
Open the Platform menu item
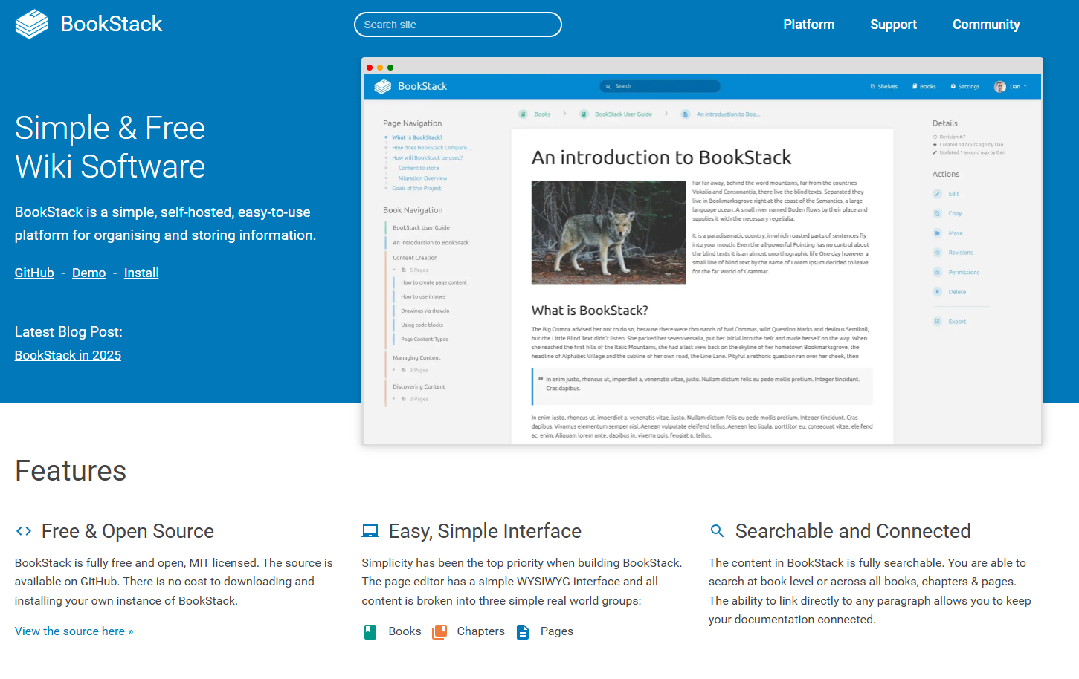coord(808,24)
